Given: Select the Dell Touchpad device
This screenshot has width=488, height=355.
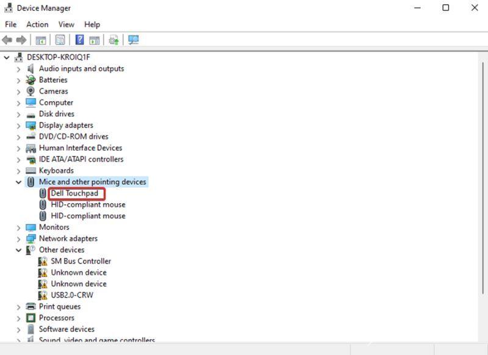Looking at the screenshot, I should [76, 193].
